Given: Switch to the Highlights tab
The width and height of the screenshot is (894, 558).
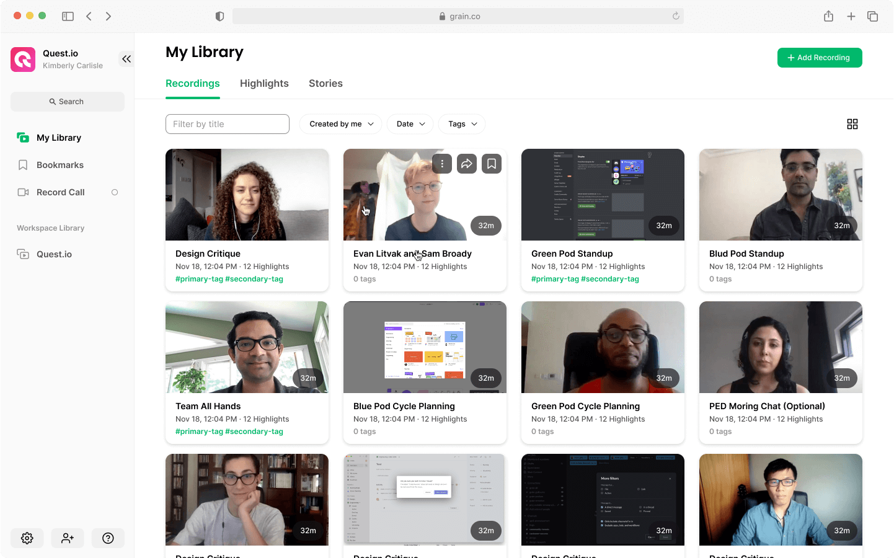Looking at the screenshot, I should tap(264, 83).
